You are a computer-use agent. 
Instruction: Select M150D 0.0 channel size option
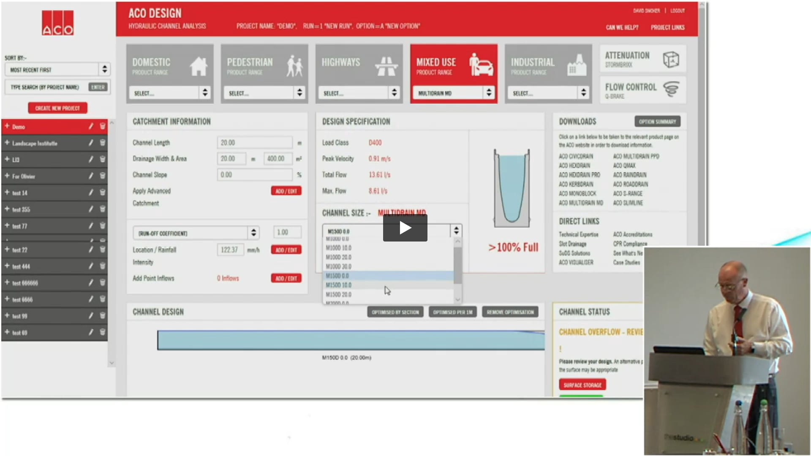(x=388, y=276)
